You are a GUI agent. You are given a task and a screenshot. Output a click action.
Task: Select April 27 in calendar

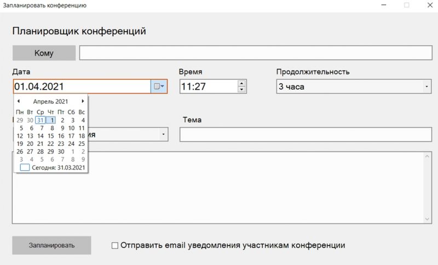(x=30, y=151)
